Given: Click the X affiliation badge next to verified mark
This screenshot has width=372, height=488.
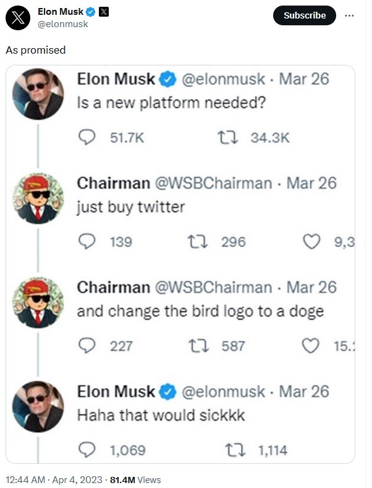Looking at the screenshot, I should [x=104, y=12].
